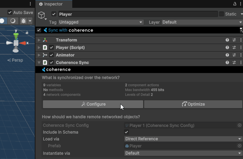This screenshot has height=159, width=243.
Task: Open the Tag dropdown showing Untagged
Action: (101, 22)
